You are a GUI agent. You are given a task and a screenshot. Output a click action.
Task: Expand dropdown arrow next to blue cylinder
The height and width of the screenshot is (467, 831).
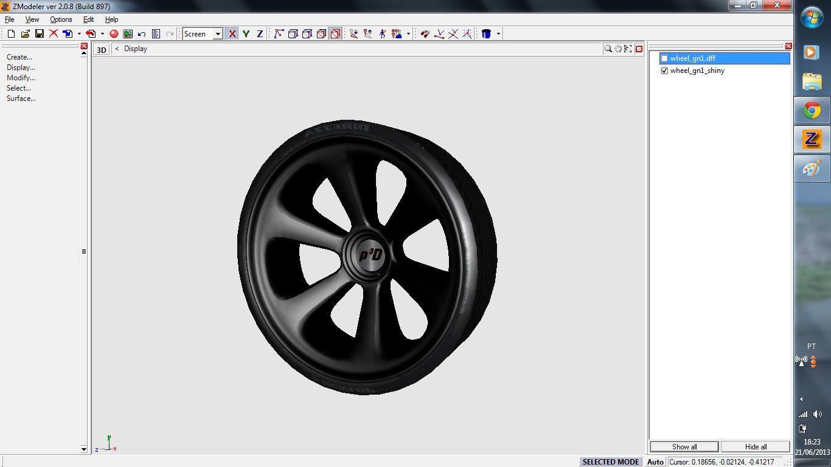tap(498, 34)
